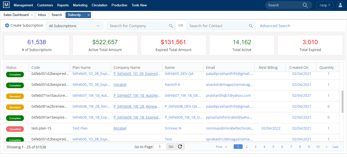This screenshot has height=158, width=347.
Task: Jump to the Last page
Action: [x=336, y=147]
